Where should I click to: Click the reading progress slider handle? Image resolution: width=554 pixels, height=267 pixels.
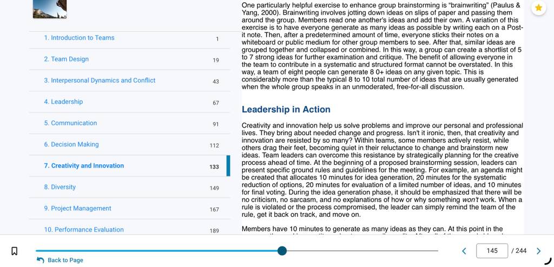click(x=282, y=251)
